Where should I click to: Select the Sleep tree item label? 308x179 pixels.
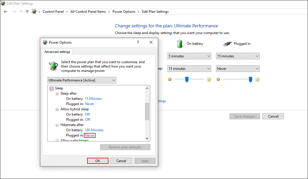(59, 88)
